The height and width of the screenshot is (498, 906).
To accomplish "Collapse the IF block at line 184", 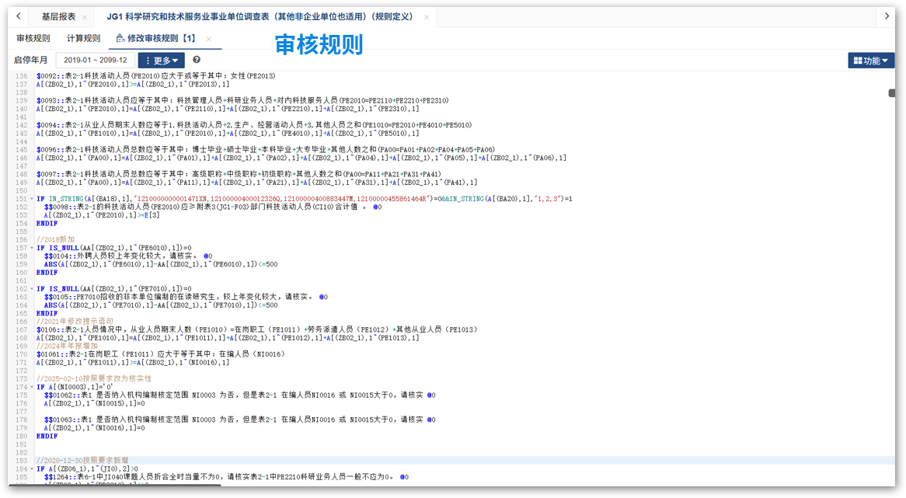I will tap(32, 469).
